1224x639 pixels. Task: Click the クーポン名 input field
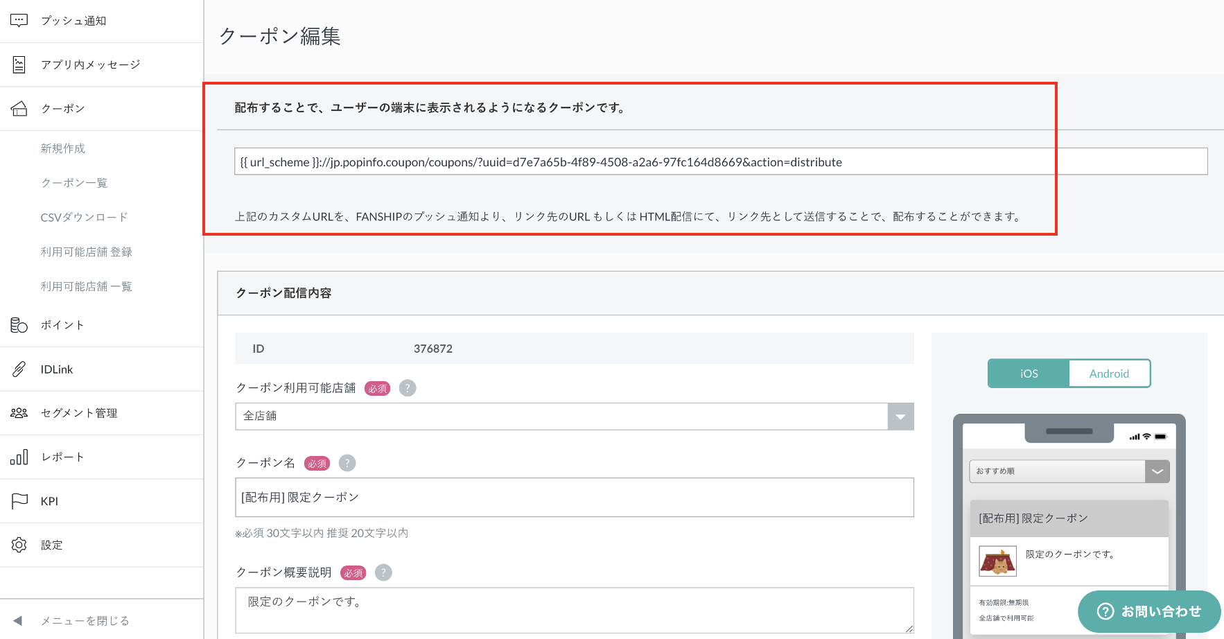coord(574,498)
